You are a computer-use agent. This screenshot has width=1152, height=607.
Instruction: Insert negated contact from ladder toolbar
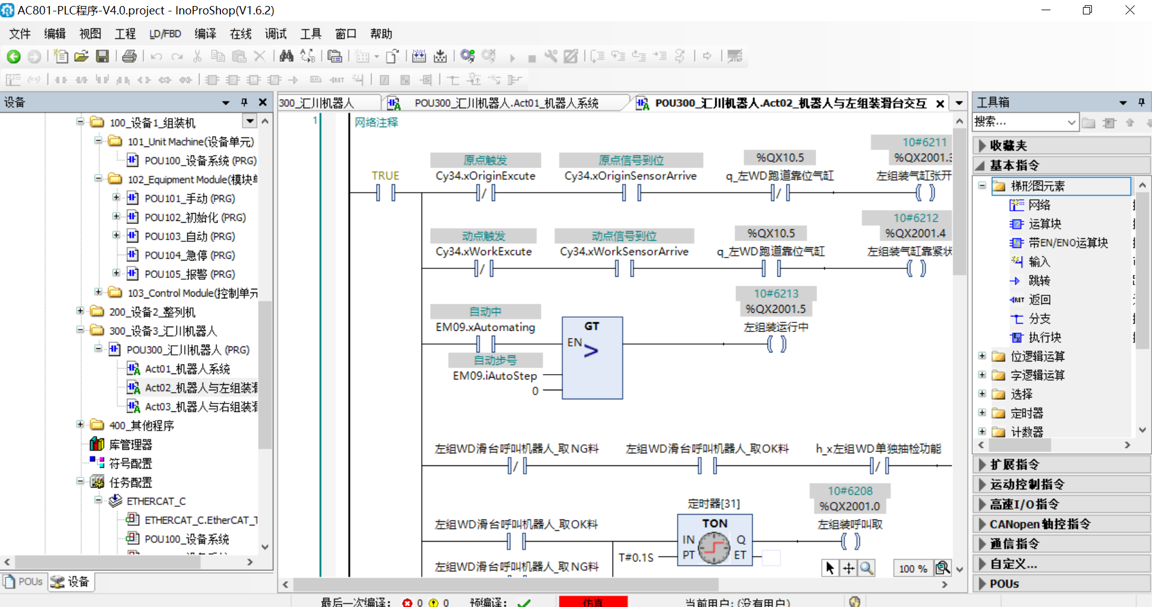(82, 80)
